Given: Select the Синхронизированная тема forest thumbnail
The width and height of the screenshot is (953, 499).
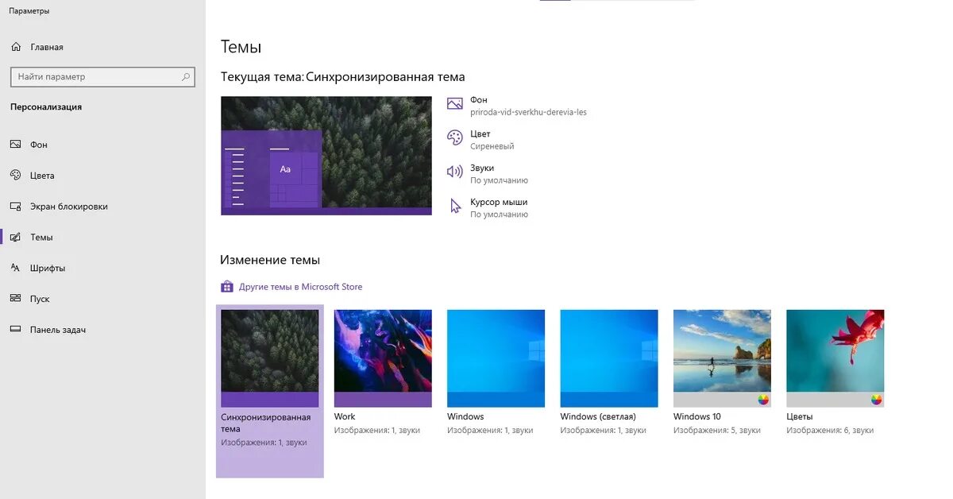Looking at the screenshot, I should pyautogui.click(x=270, y=358).
